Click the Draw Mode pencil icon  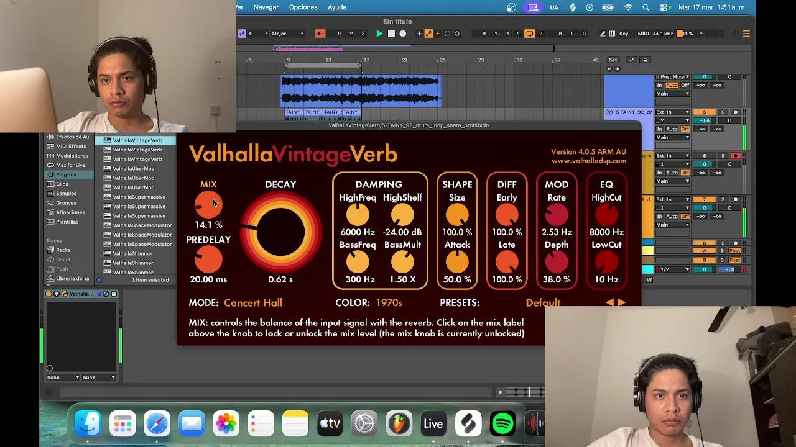point(603,34)
